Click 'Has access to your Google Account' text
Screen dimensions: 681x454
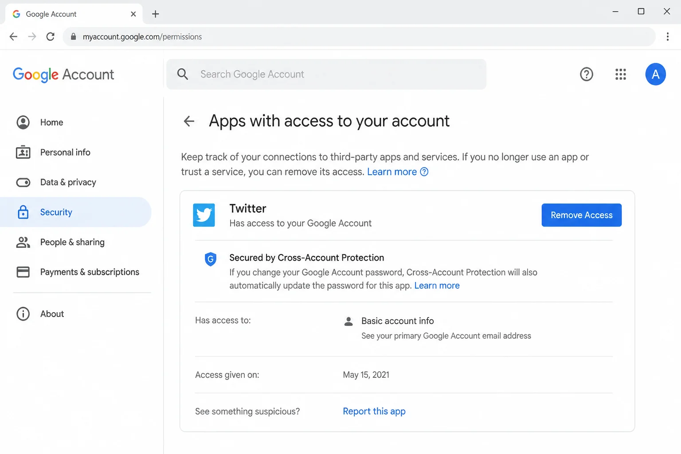[301, 223]
